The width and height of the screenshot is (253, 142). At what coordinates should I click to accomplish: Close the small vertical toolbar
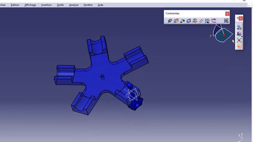(x=241, y=19)
